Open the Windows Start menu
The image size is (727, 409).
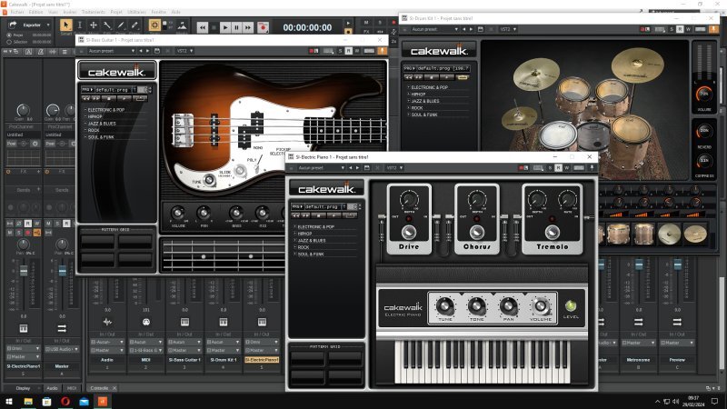click(x=9, y=402)
